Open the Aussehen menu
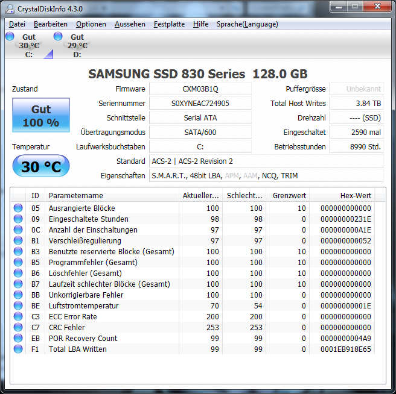 coord(130,24)
